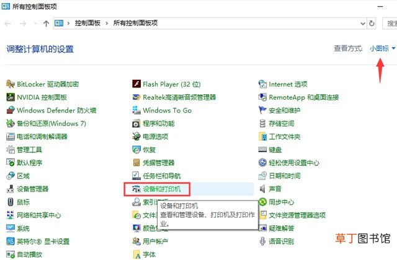Image resolution: width=397 pixels, height=260 pixels.
Task: Open the 区域 globe icon
Action: pyautogui.click(x=11, y=176)
